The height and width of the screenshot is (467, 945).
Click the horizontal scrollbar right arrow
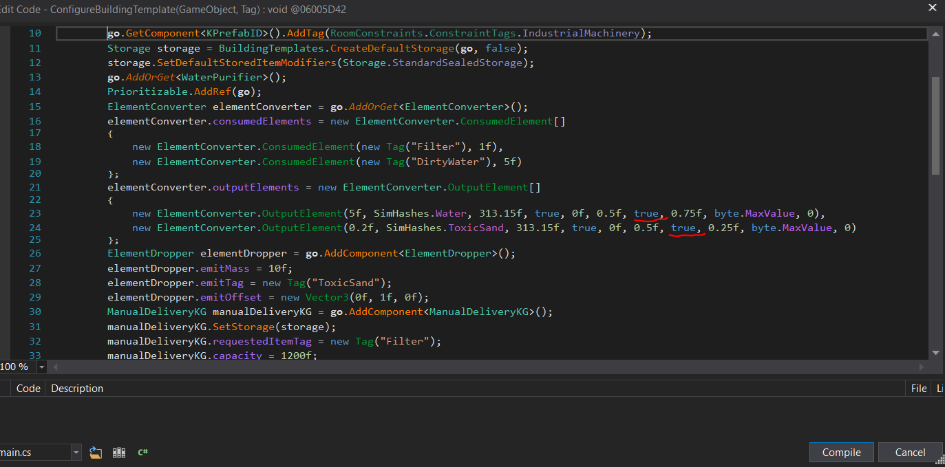click(x=921, y=367)
